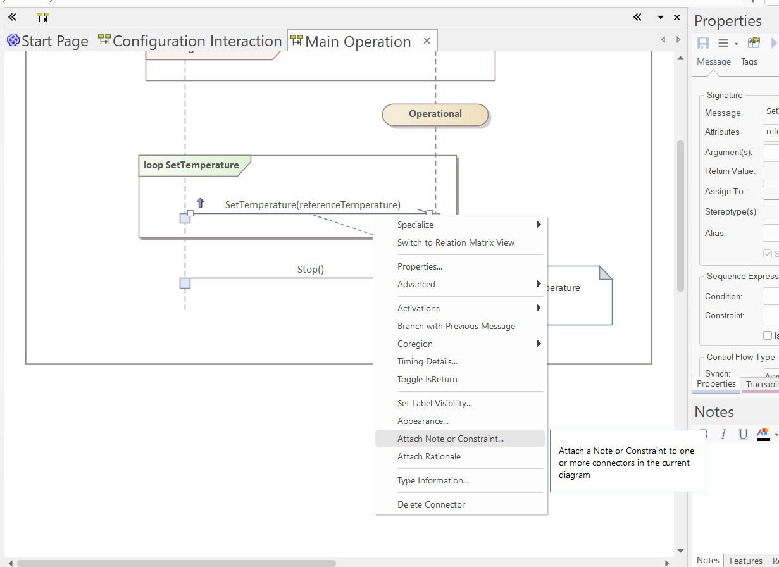Viewport: 779px width, 567px height.
Task: Toggle the checkbox below the Constraint field
Action: coord(768,335)
